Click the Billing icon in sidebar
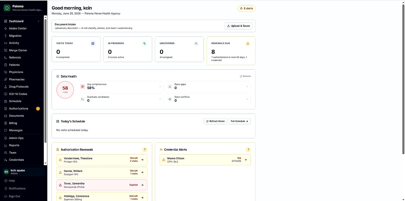Screen dimensions: 405x201 click(6, 123)
